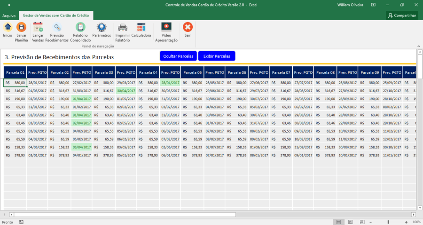Image resolution: width=423 pixels, height=225 pixels.
Task: Click horizontal scrollbar right arrow
Action: pos(414,215)
